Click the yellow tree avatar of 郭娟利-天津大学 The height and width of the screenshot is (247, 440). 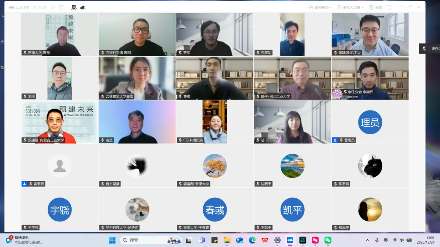click(215, 166)
